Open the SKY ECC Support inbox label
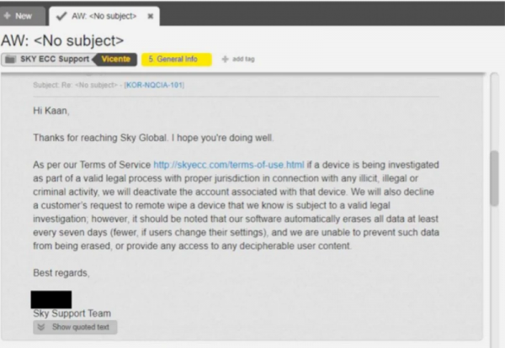This screenshot has height=348, width=505. tap(53, 60)
